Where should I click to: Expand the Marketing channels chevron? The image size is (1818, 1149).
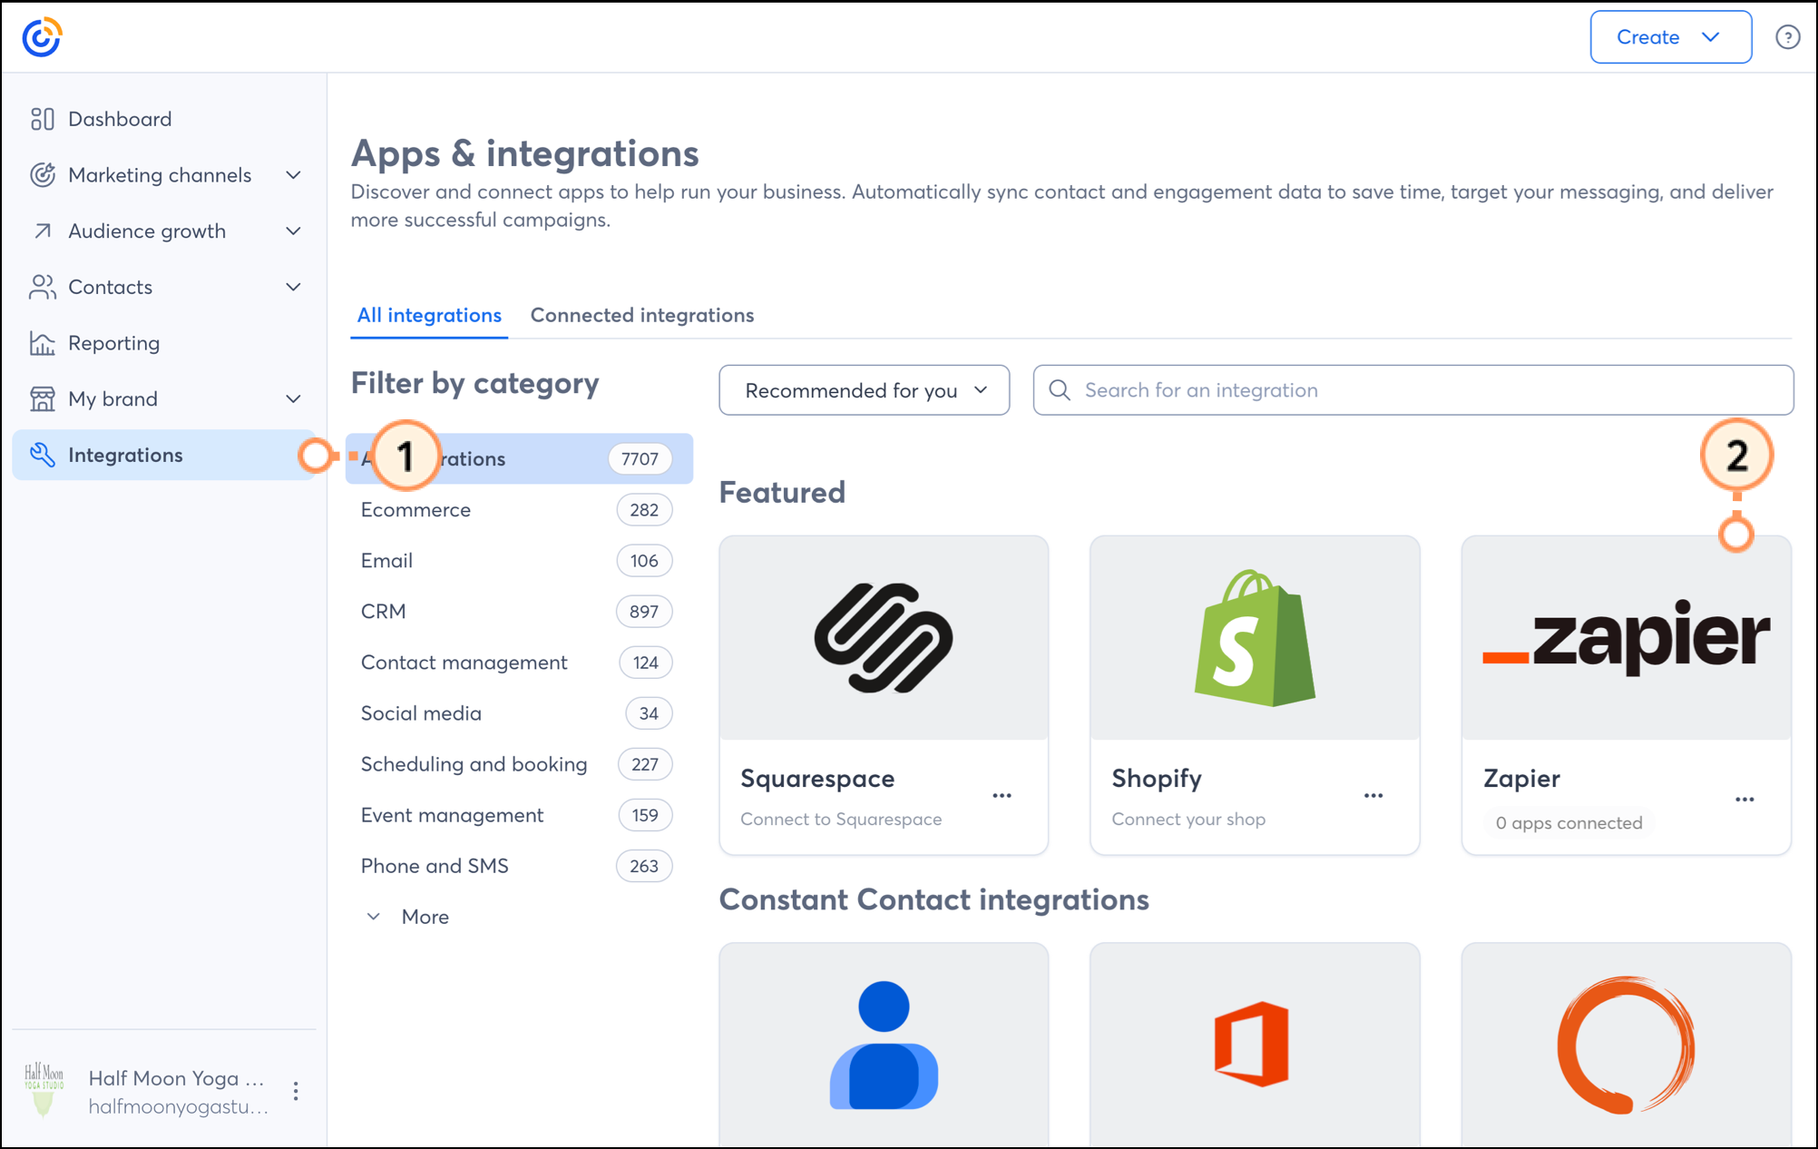point(293,175)
